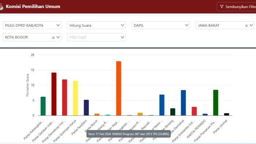Click the dark red Partai Gerakan Indonesia bar
256x144 pixels.
54,94
